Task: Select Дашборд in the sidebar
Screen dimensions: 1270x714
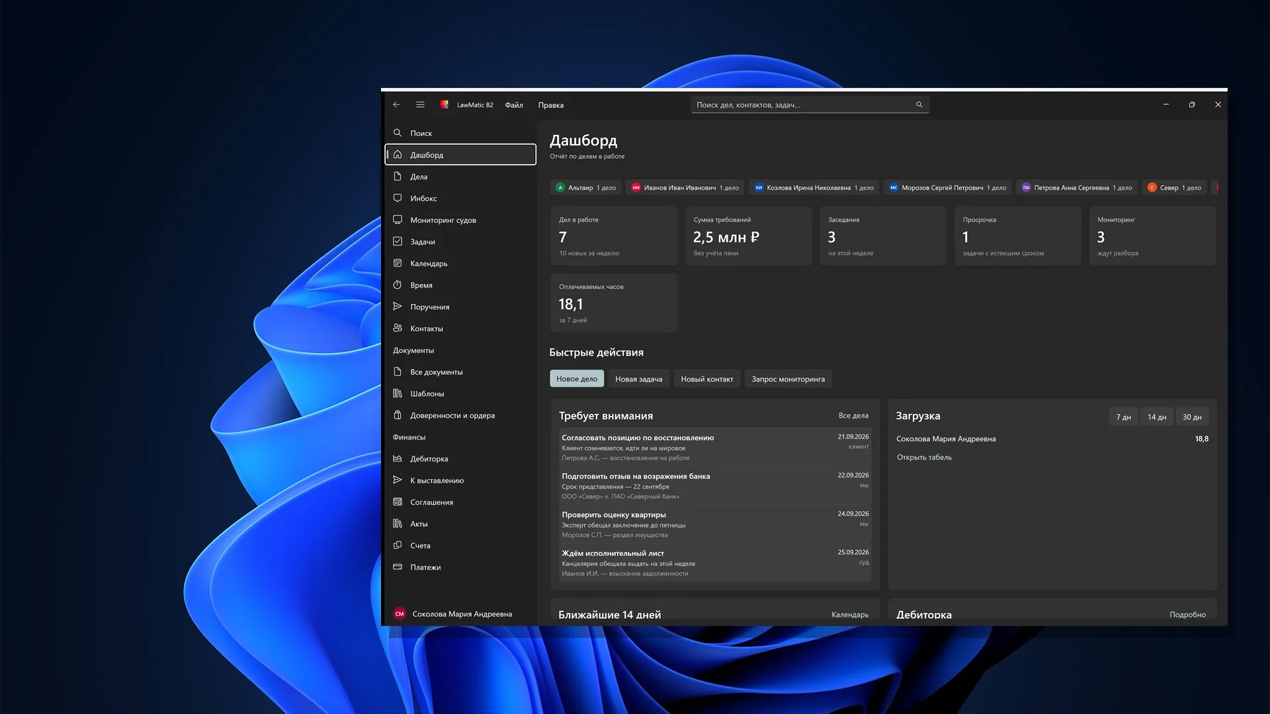Action: point(460,155)
